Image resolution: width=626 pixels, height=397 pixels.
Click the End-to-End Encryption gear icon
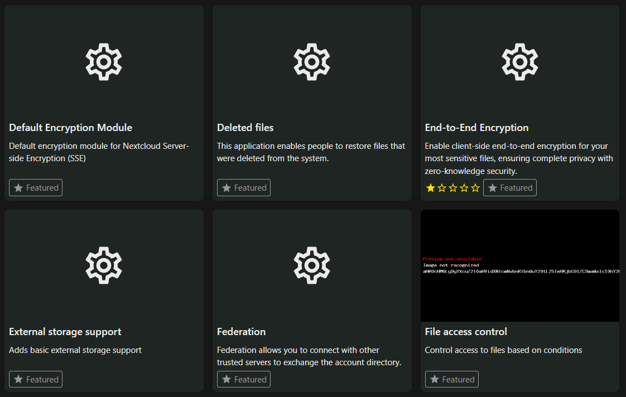[x=520, y=62]
